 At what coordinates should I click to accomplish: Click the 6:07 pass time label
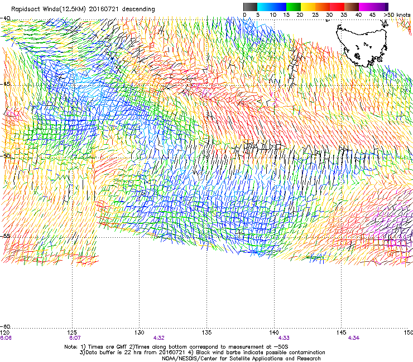75,338
